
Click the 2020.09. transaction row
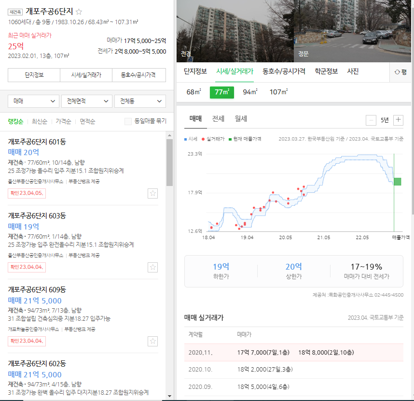[x=293, y=387]
